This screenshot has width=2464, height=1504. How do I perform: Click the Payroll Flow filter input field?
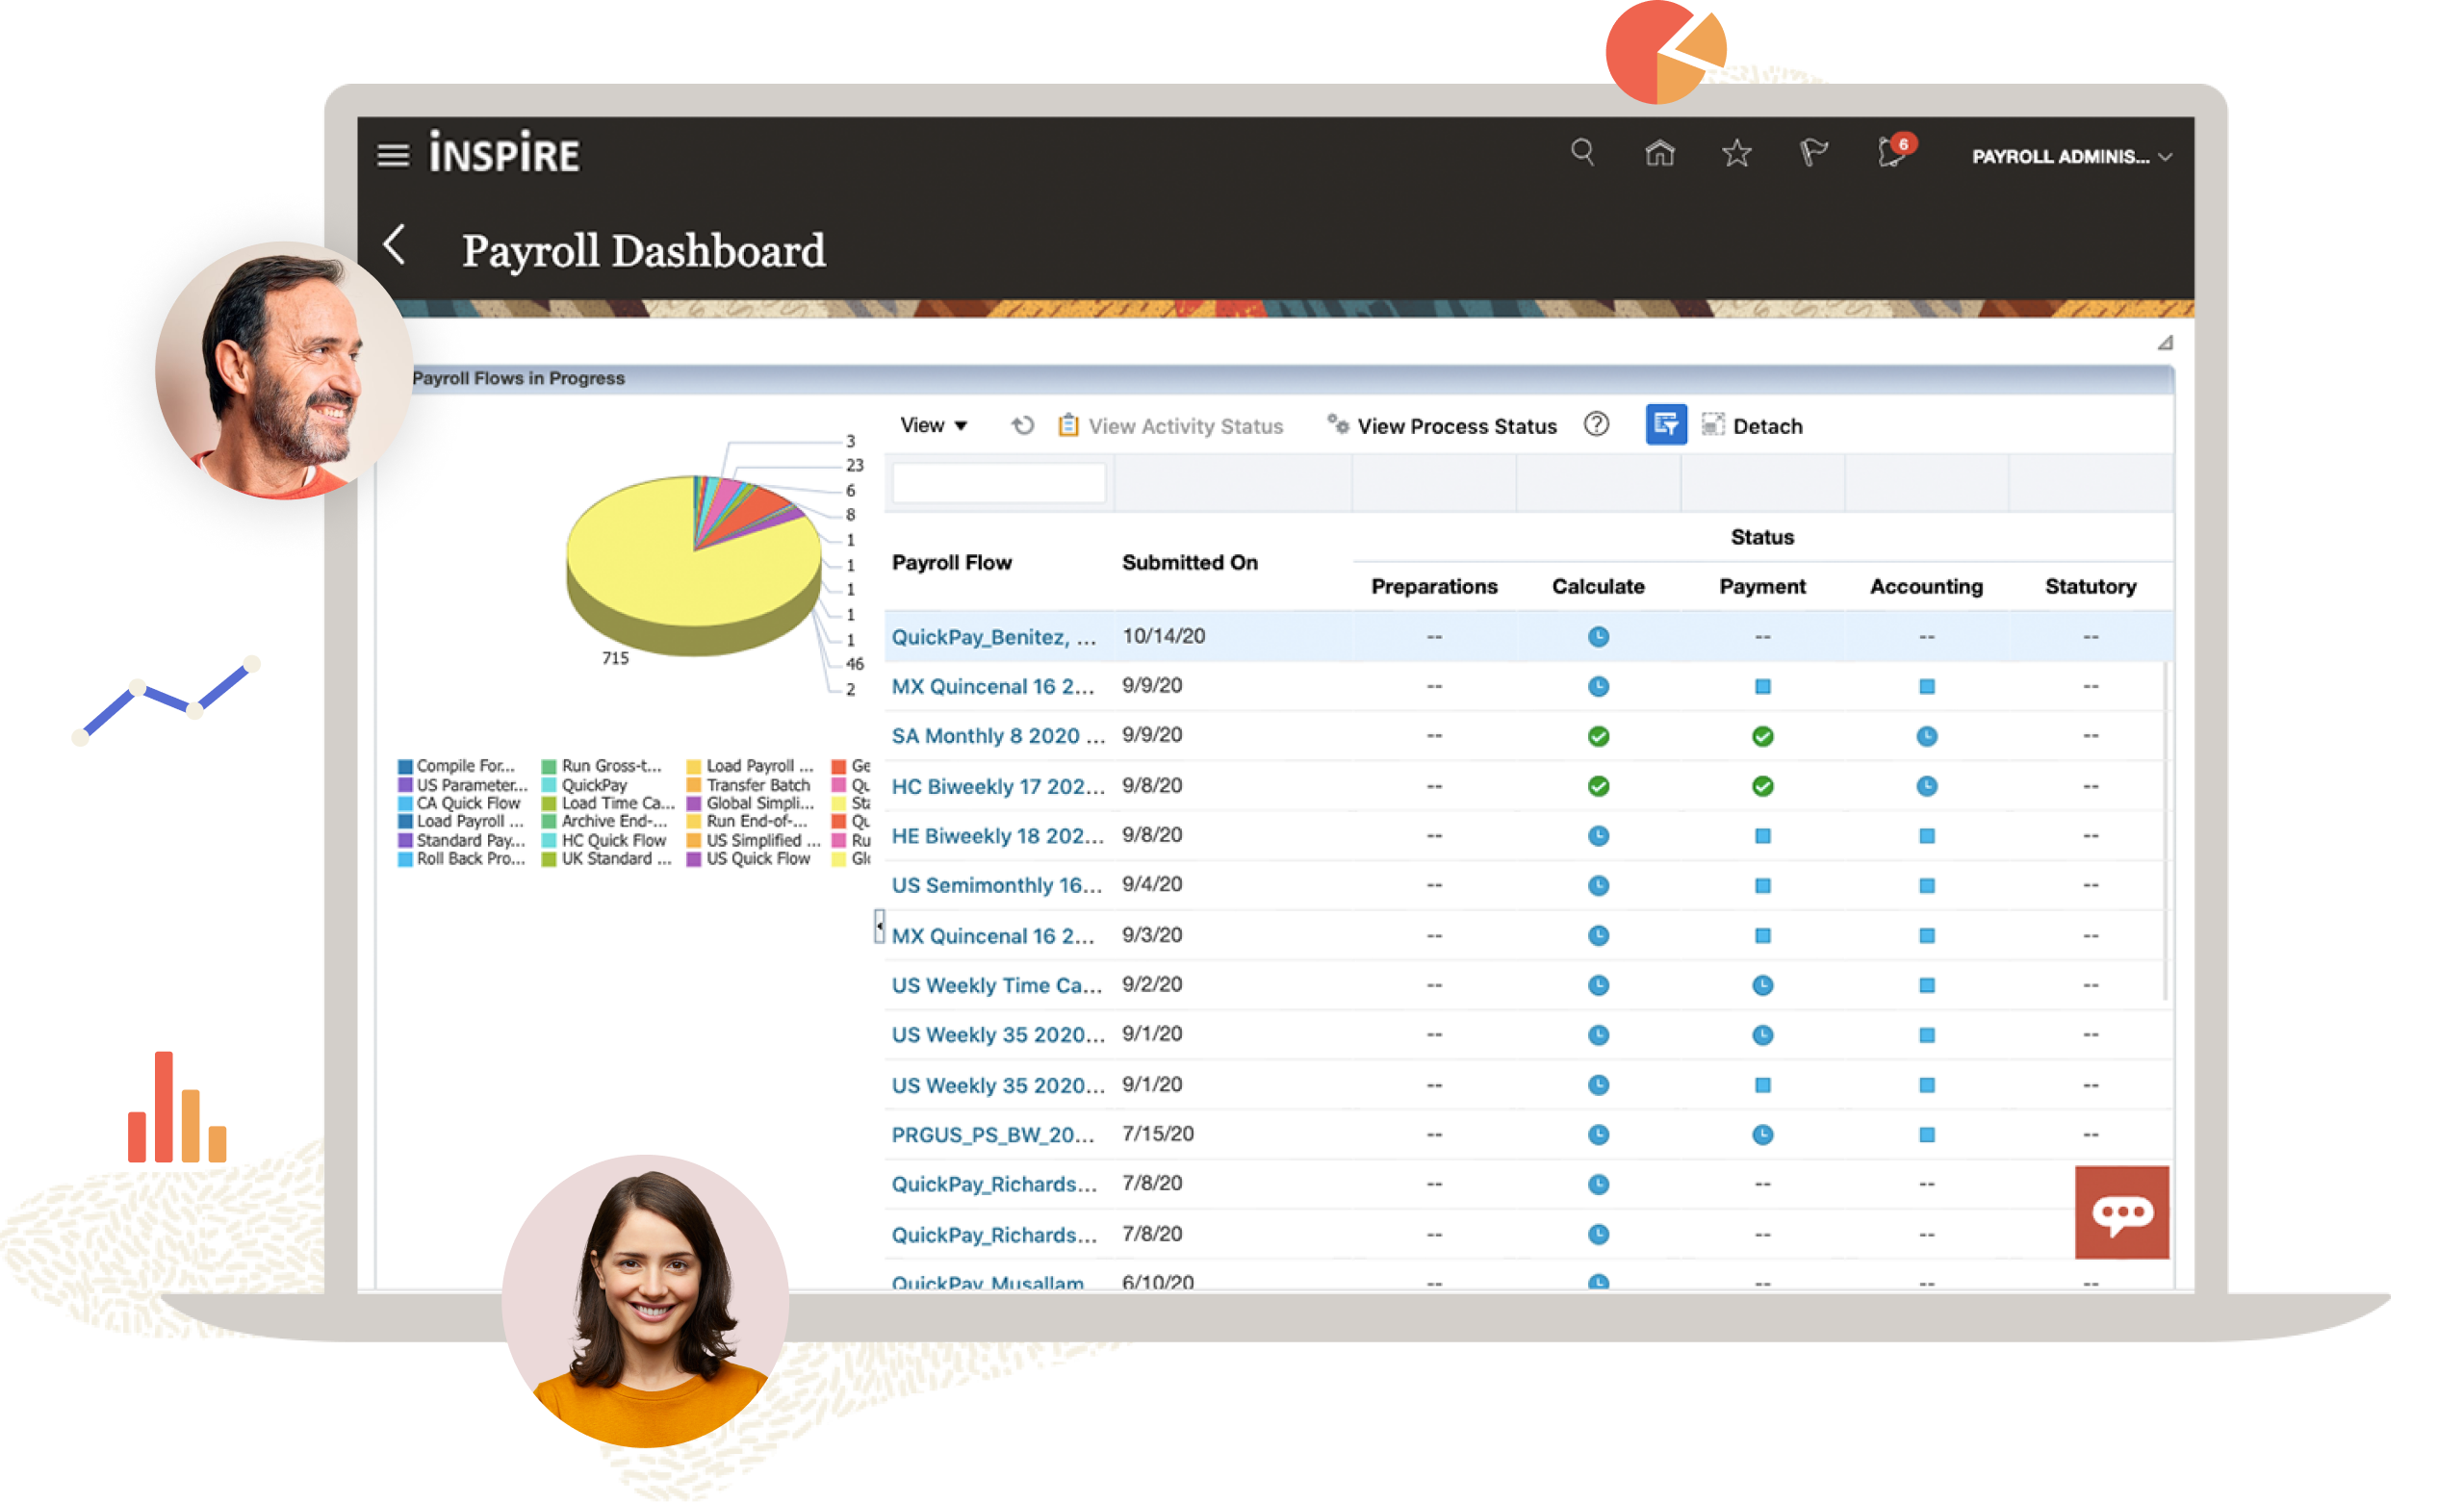[998, 483]
